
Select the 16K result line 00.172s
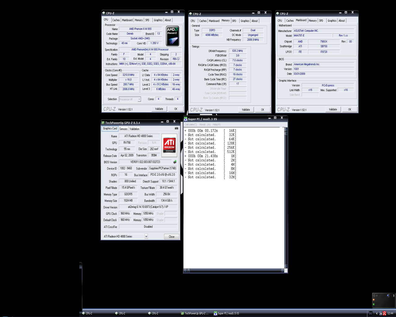click(210, 131)
